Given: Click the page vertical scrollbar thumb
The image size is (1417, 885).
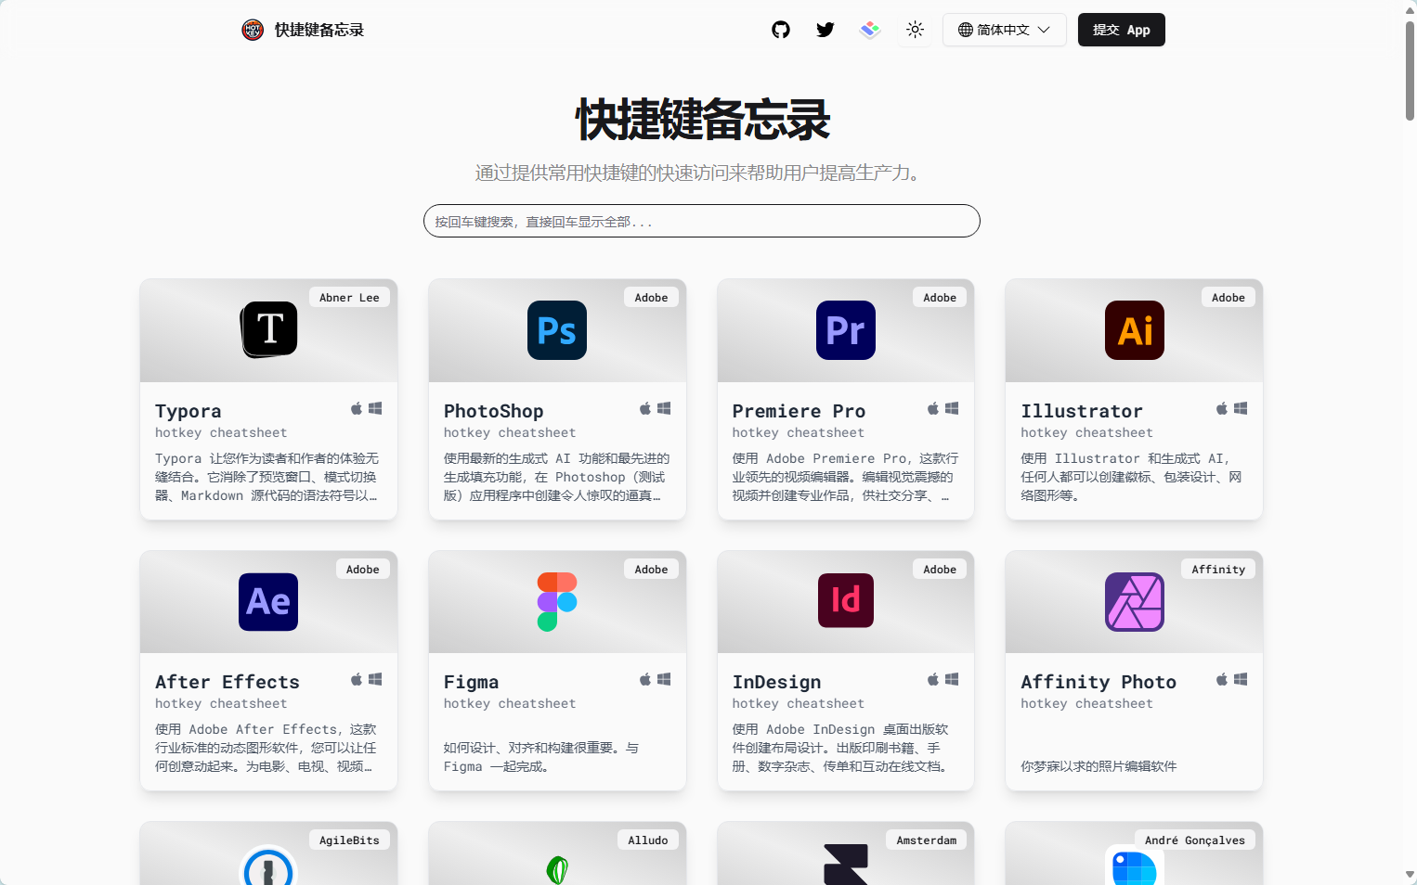Looking at the screenshot, I should tap(1410, 71).
